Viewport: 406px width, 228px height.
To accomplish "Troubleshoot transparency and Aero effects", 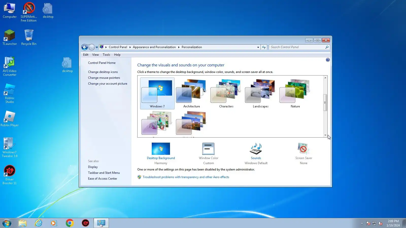I will coord(186,177).
